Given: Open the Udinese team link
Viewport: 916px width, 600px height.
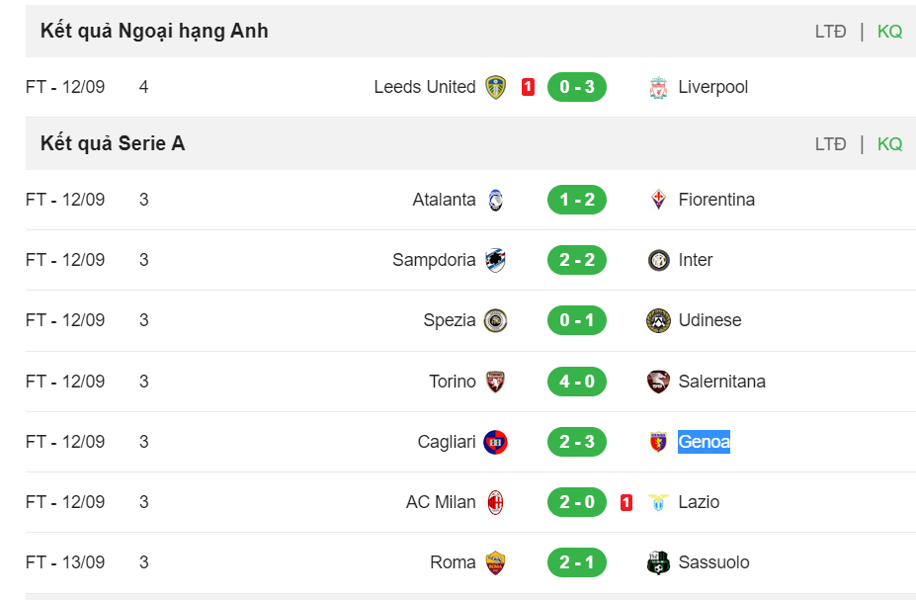Looking at the screenshot, I should [709, 320].
